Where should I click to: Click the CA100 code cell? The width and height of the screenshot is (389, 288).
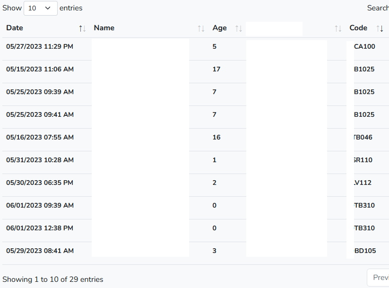(x=364, y=46)
